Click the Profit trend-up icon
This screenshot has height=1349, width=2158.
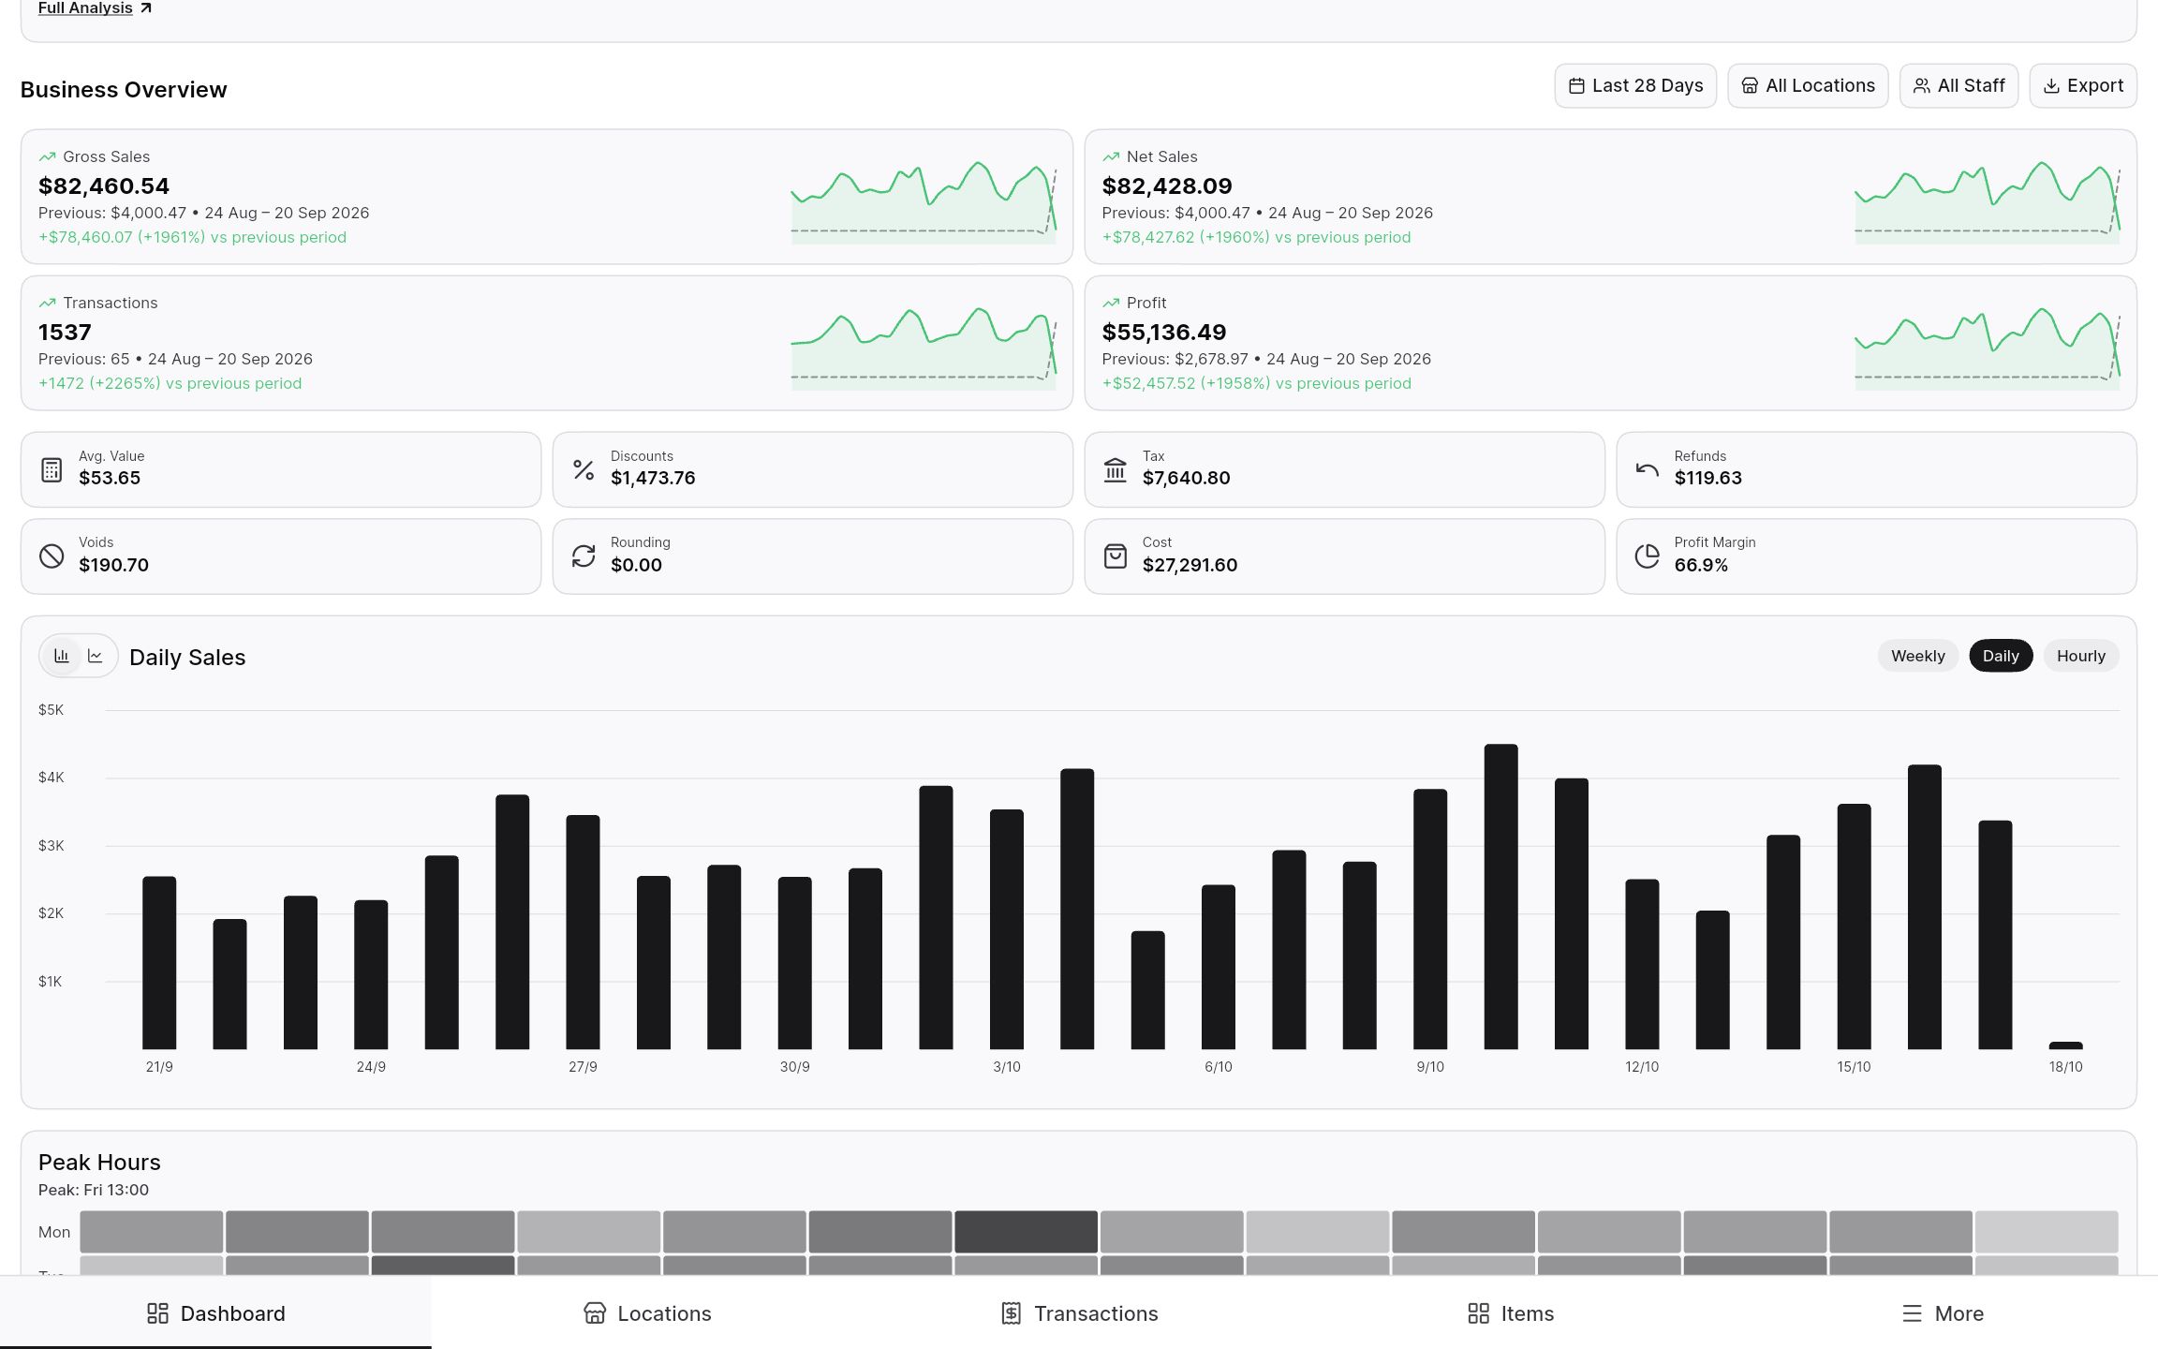tap(1111, 303)
